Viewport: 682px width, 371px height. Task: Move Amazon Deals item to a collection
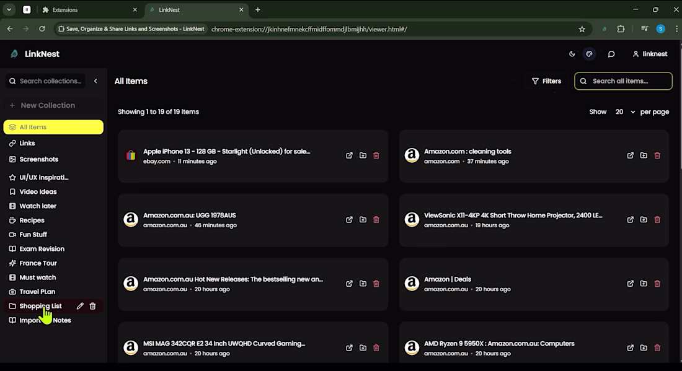644,284
